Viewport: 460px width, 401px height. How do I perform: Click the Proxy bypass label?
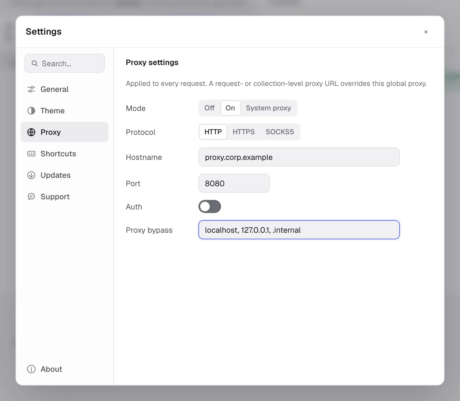149,230
